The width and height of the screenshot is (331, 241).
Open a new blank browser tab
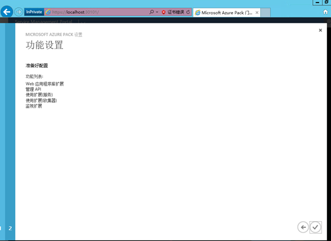coord(265,13)
